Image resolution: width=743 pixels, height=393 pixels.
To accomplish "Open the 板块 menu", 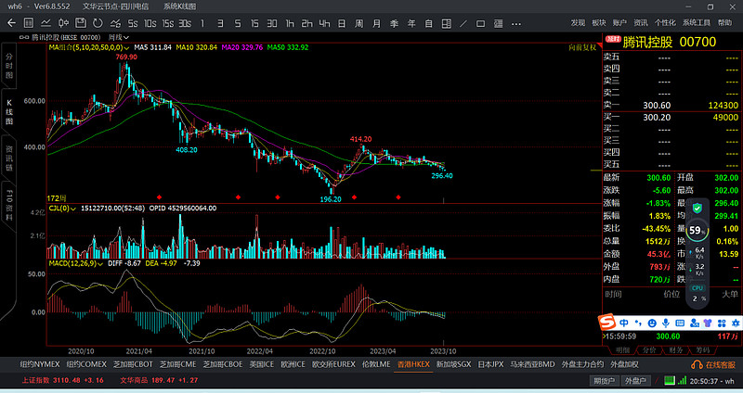I will coord(599,22).
